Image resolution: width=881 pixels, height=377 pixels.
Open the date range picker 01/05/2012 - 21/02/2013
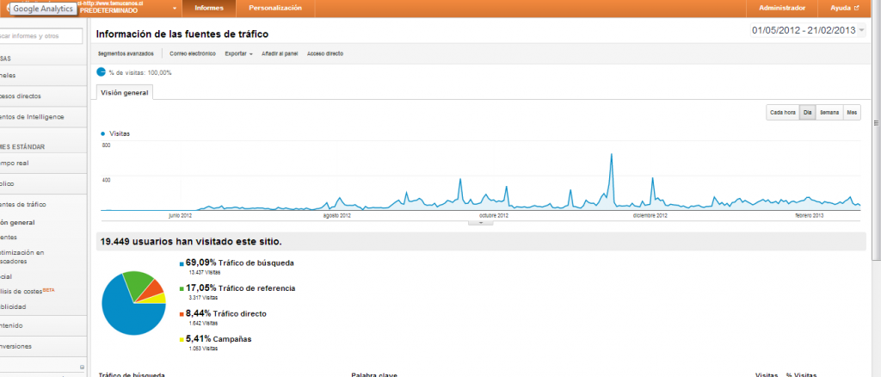pos(808,30)
